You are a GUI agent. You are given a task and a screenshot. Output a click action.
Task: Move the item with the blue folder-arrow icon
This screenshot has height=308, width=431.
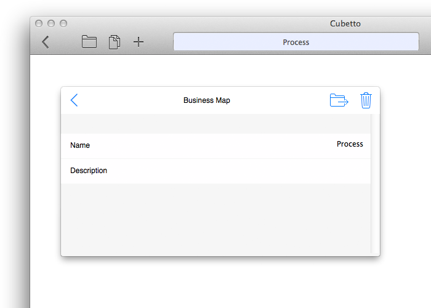339,100
